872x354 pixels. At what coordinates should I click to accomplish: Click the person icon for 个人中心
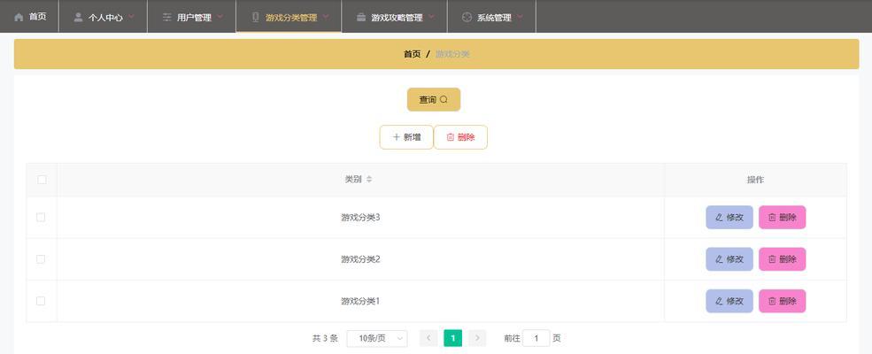(x=78, y=17)
